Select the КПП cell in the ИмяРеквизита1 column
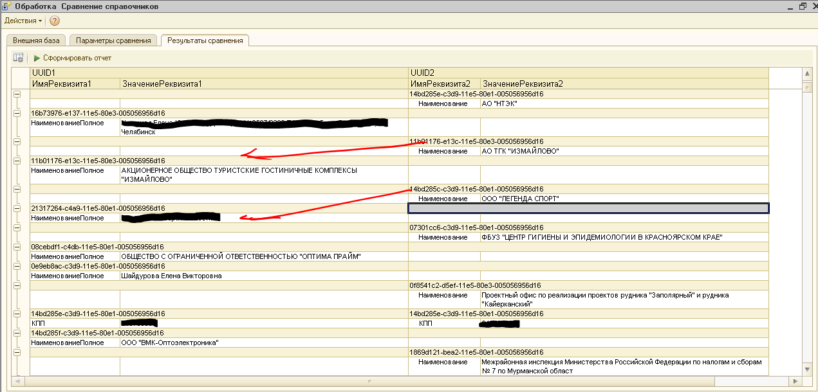The height and width of the screenshot is (392, 818). click(x=75, y=323)
